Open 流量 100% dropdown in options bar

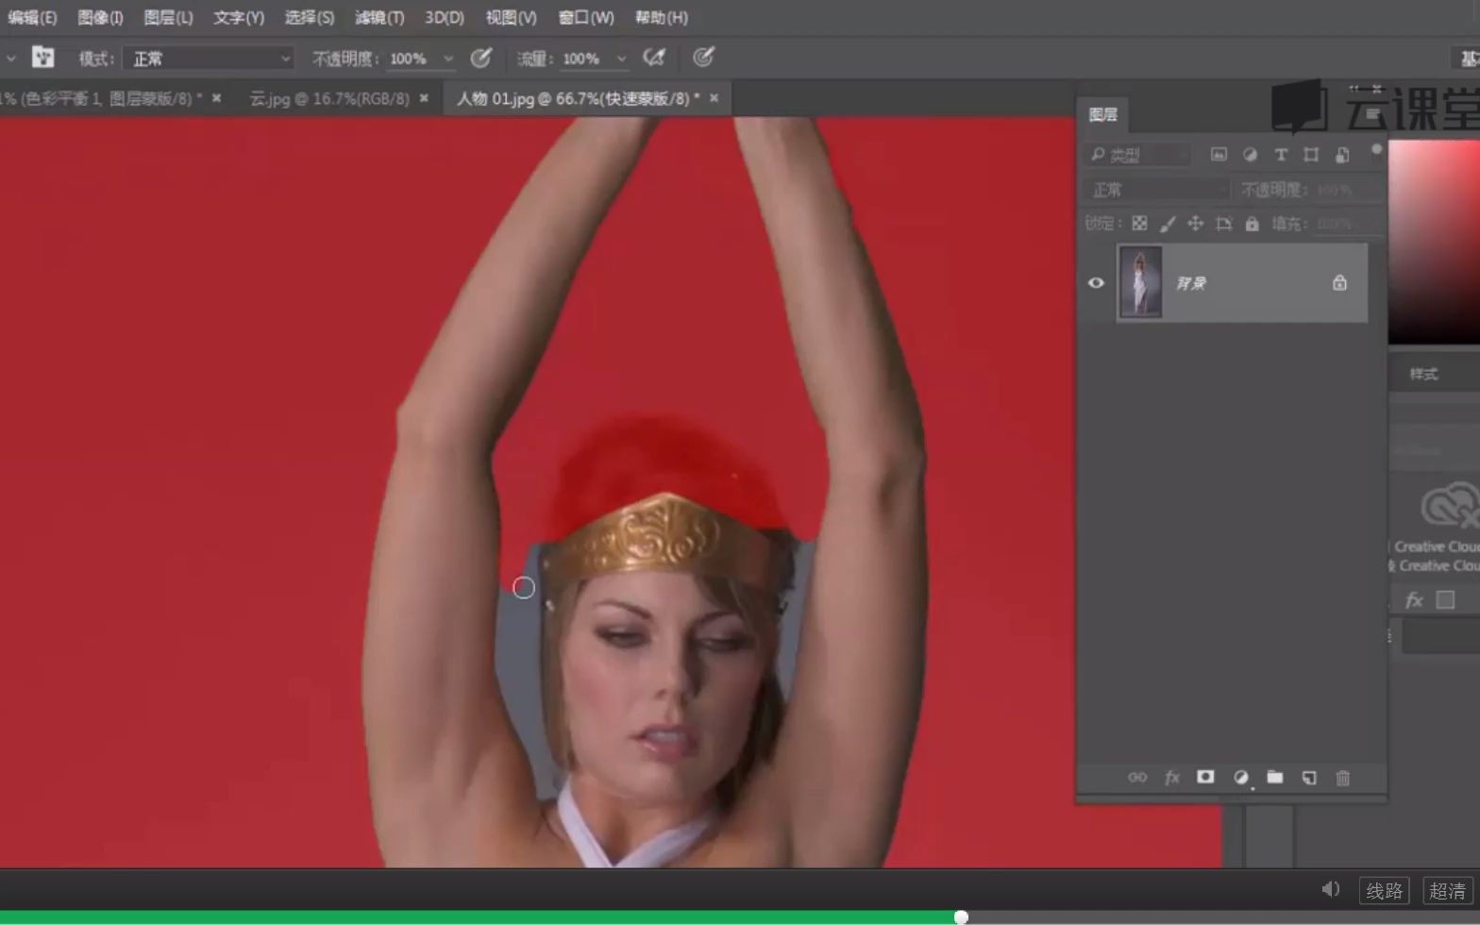point(621,59)
